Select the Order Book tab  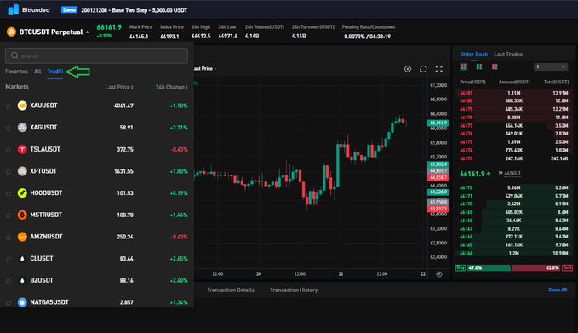(x=473, y=55)
